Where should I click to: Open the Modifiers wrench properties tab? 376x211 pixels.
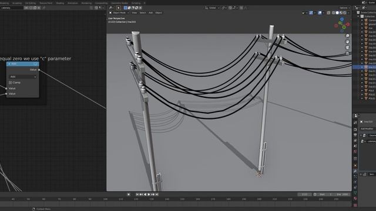pyautogui.click(x=355, y=171)
